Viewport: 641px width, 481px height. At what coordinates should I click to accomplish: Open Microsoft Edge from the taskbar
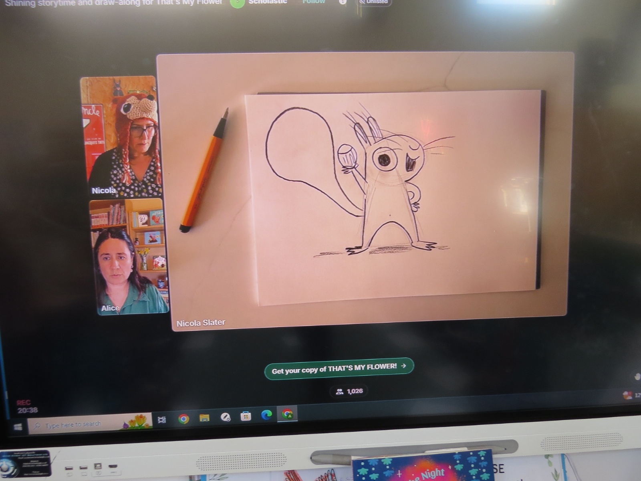pyautogui.click(x=266, y=415)
